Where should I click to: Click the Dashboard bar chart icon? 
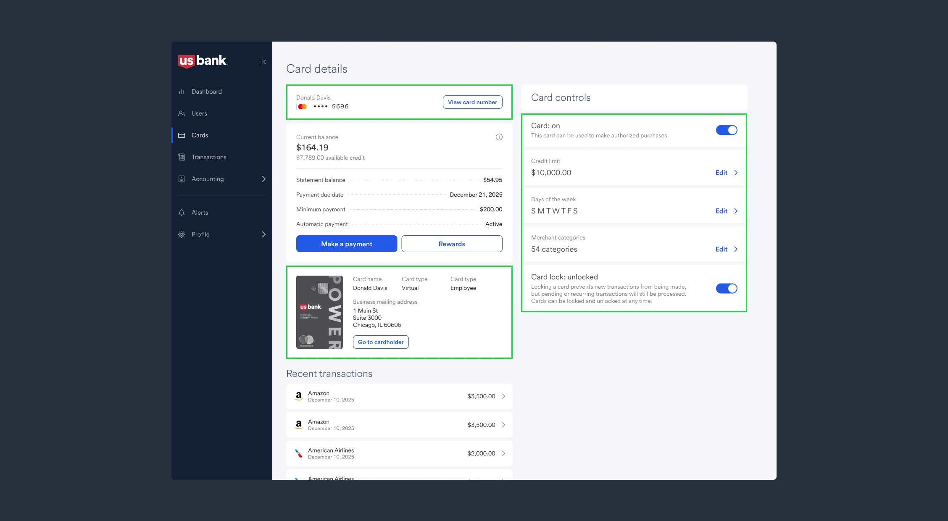182,92
